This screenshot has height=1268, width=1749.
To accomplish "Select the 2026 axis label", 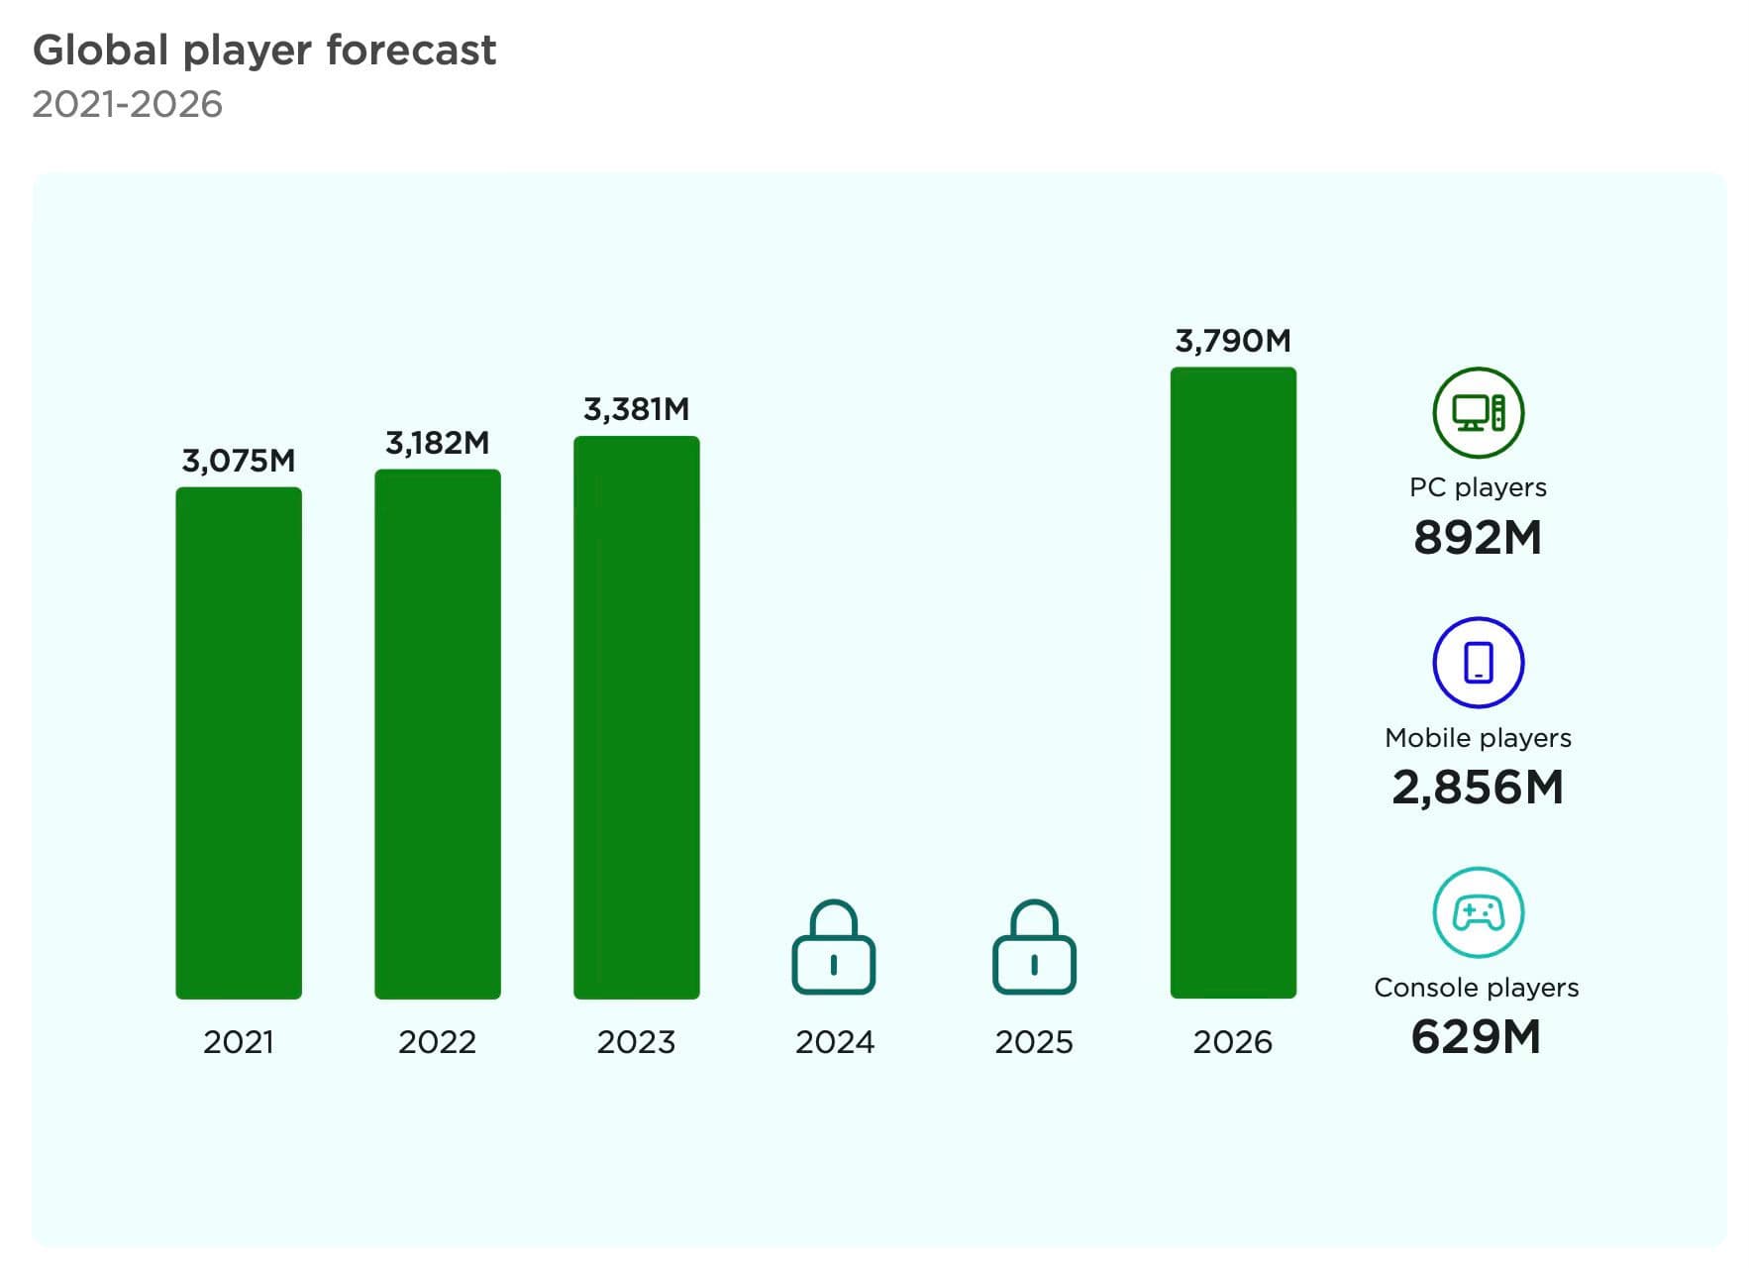I will (x=1233, y=1042).
